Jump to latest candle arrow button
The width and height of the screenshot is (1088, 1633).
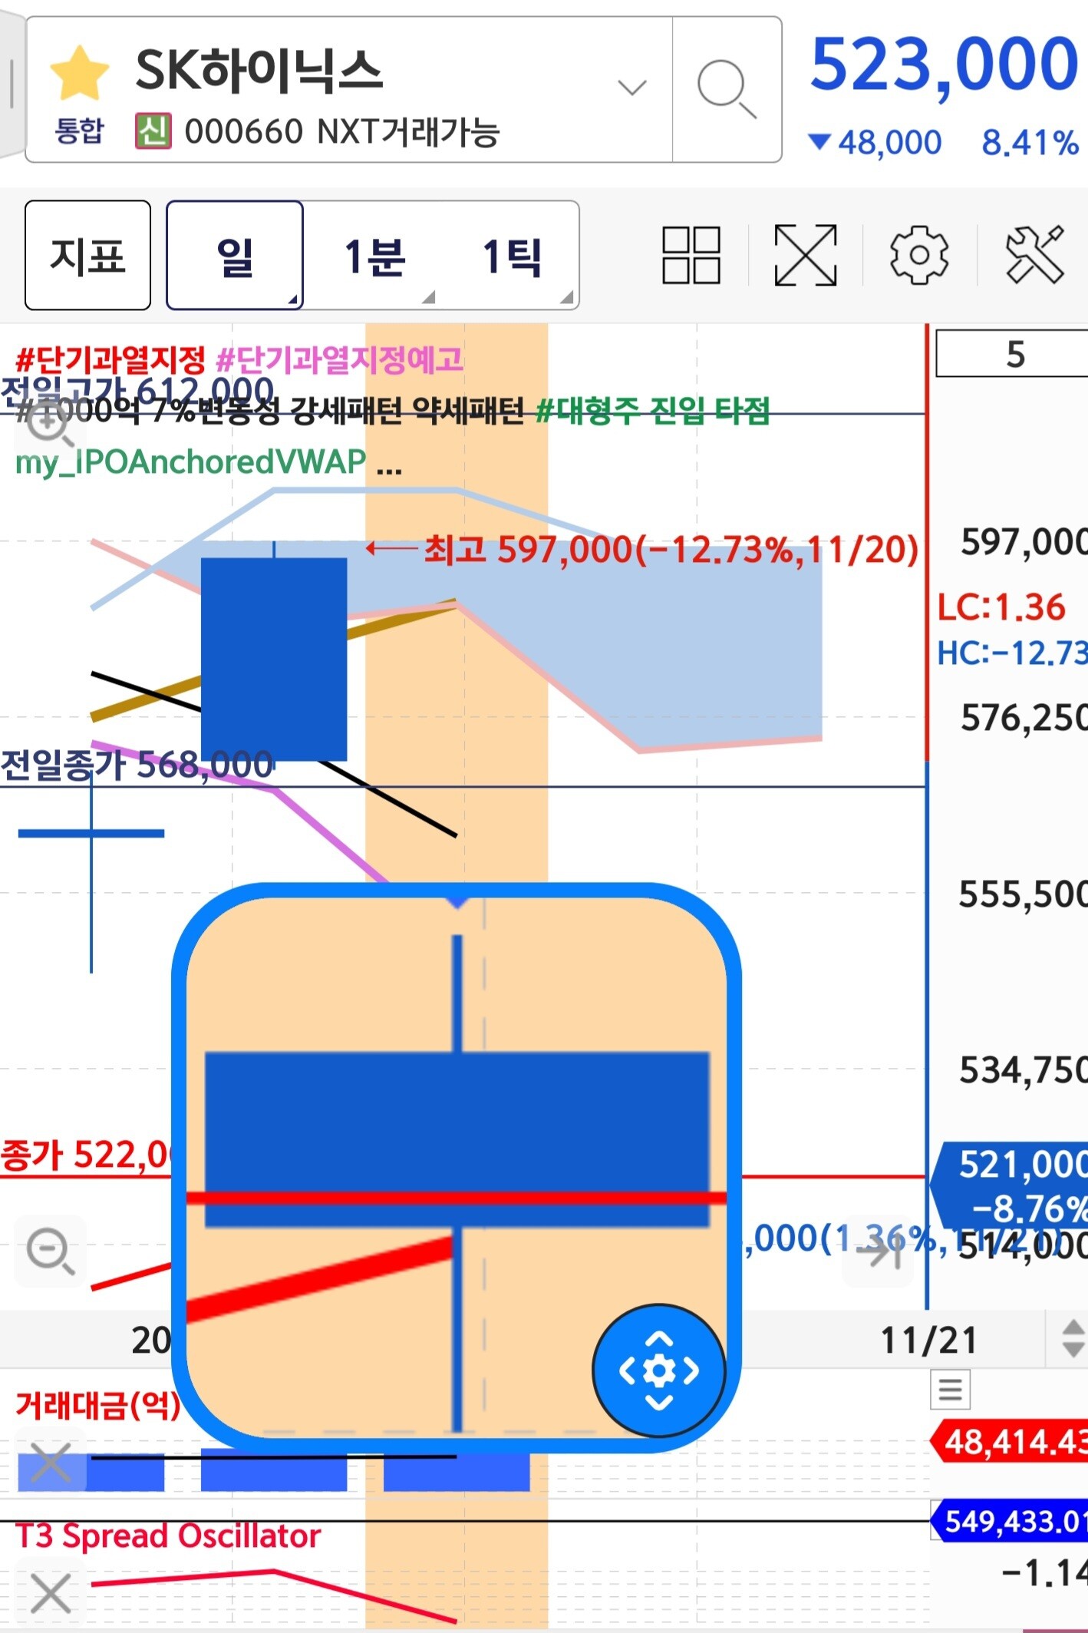[x=878, y=1253]
